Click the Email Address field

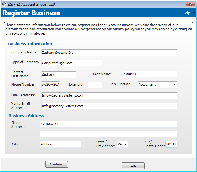109,95
